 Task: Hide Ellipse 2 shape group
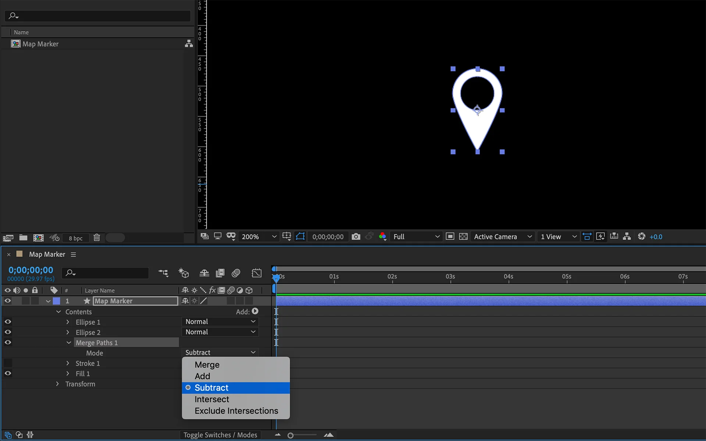pos(8,332)
